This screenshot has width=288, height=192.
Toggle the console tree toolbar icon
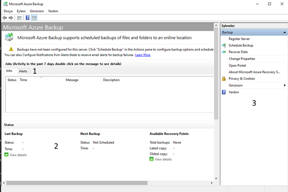point(19,18)
